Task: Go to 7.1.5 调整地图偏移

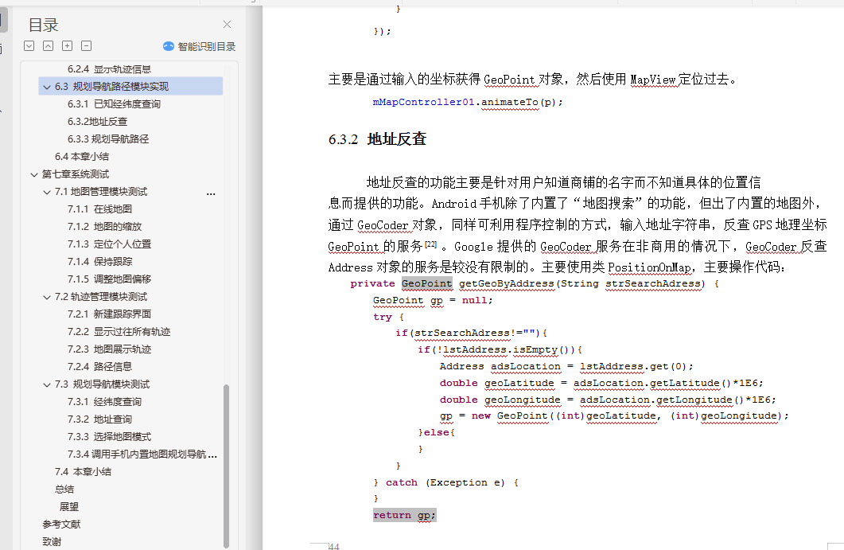Action: [109, 279]
